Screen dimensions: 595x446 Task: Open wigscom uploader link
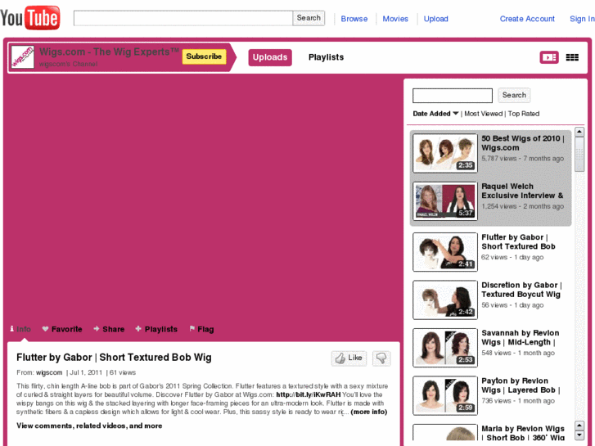tap(49, 372)
